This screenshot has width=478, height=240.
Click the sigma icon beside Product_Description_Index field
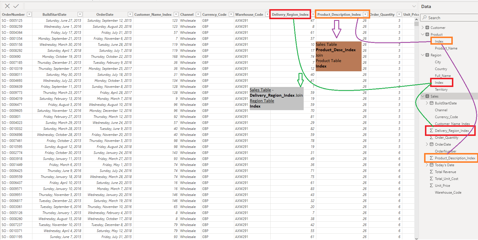coord(431,158)
